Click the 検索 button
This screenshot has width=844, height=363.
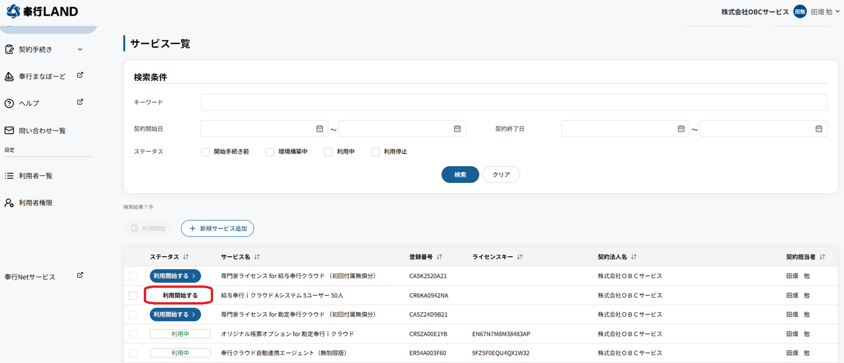coord(460,175)
